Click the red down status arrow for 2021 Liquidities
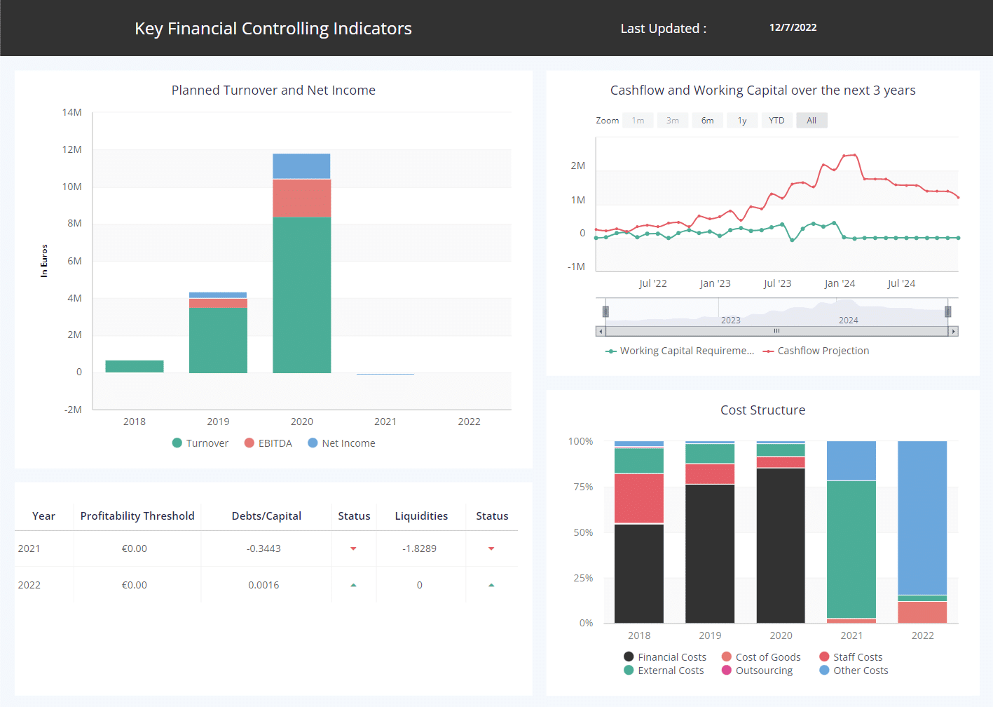This screenshot has height=707, width=993. (x=491, y=548)
